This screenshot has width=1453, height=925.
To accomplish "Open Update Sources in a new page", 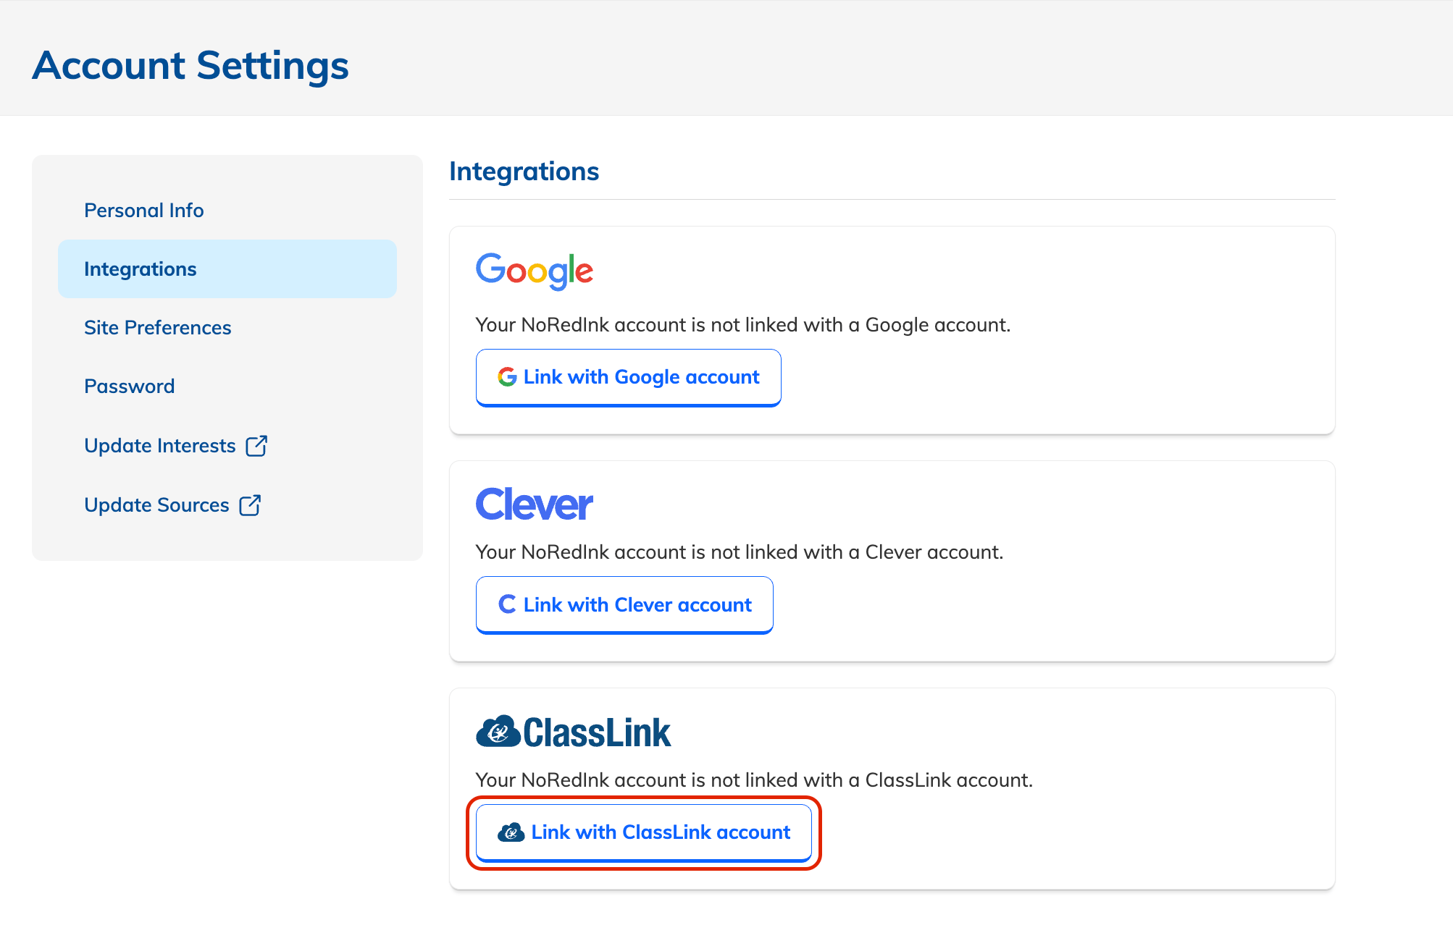I will 156,504.
